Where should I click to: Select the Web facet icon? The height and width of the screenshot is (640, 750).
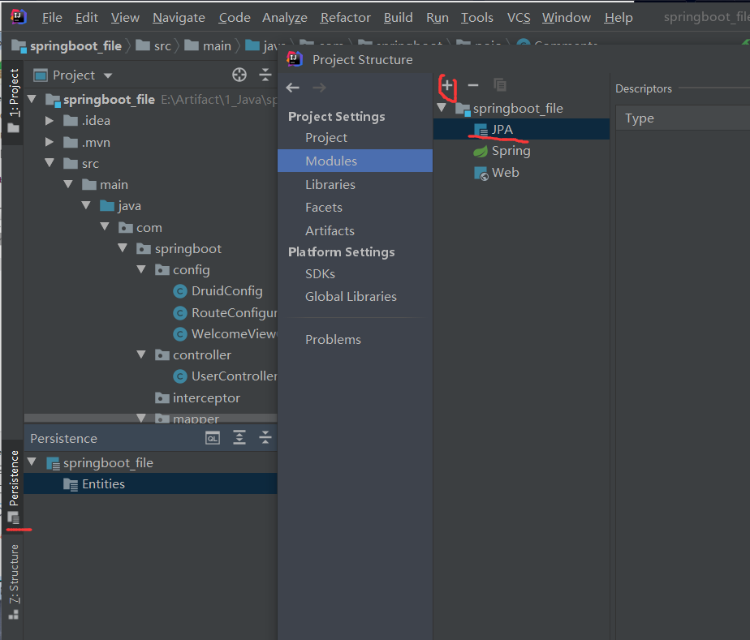point(481,173)
